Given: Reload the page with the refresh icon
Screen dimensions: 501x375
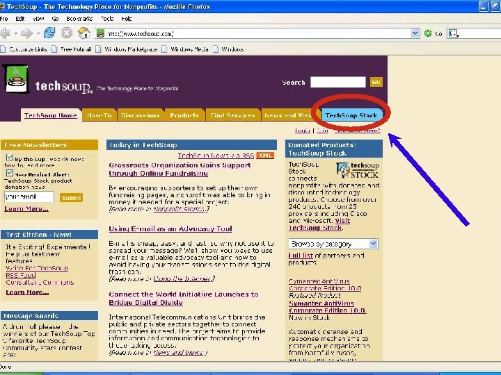Looking at the screenshot, I should (x=49, y=33).
